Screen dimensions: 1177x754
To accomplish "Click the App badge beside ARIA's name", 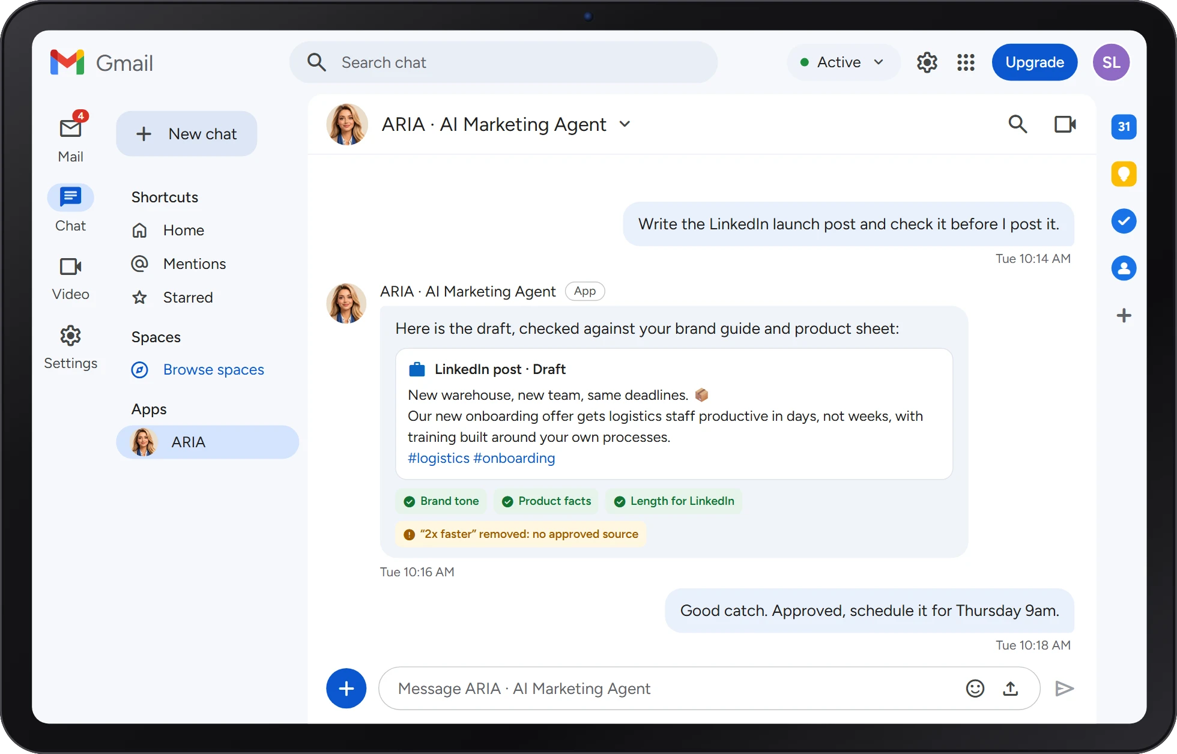I will click(585, 292).
